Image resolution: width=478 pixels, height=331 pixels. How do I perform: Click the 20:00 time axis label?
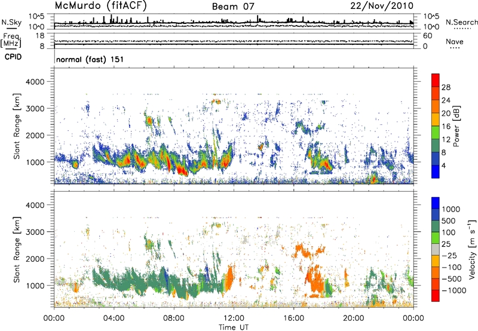click(x=353, y=318)
